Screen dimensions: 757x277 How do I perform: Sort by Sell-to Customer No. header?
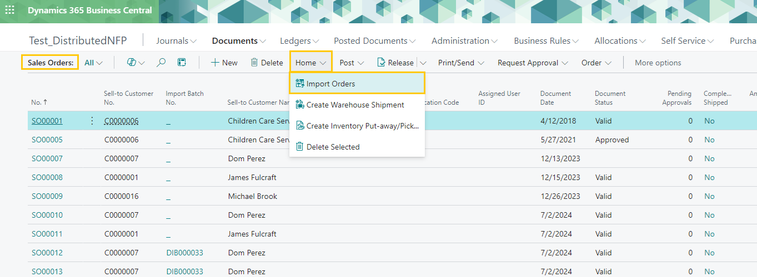click(129, 98)
